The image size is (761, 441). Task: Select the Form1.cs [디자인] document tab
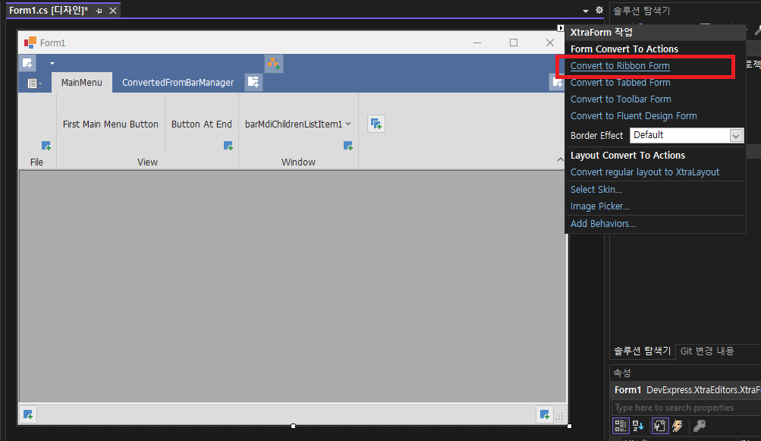coord(49,10)
